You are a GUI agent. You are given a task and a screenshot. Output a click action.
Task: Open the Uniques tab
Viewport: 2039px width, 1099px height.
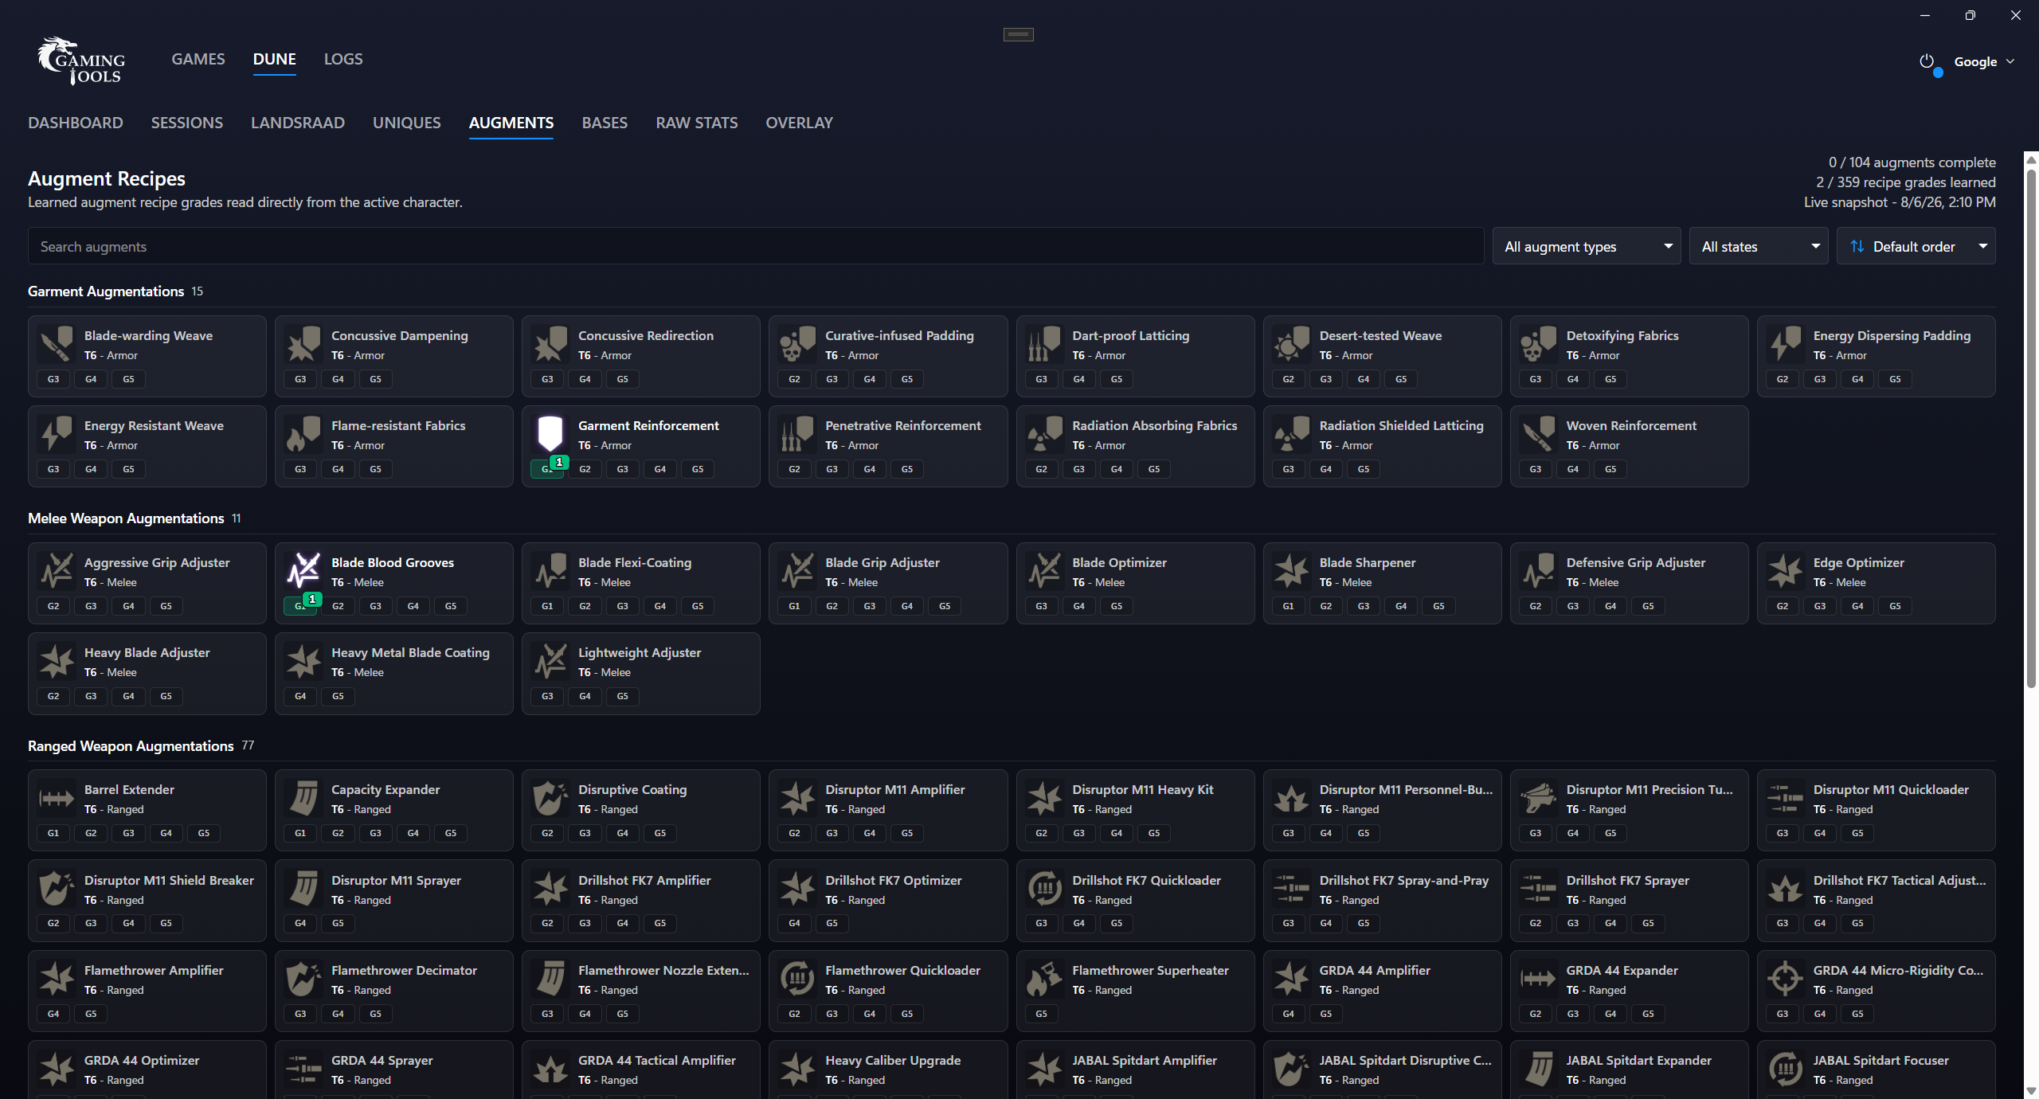pyautogui.click(x=407, y=123)
